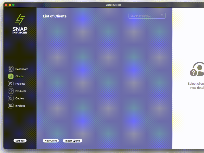Select the Clients menu label
The width and height of the screenshot is (204, 153).
pos(19,76)
